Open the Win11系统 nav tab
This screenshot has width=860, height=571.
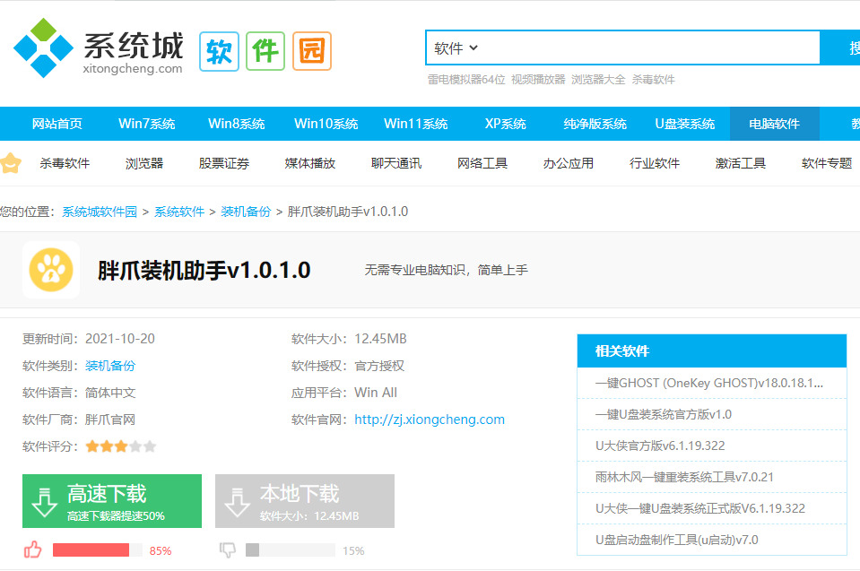tap(416, 124)
